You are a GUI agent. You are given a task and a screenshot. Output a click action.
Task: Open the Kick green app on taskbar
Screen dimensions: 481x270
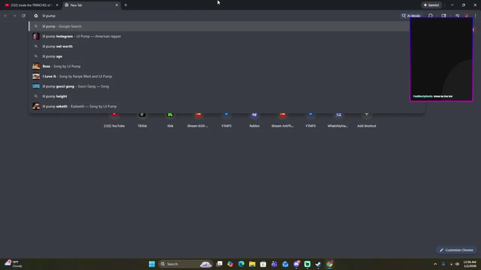pyautogui.click(x=307, y=264)
